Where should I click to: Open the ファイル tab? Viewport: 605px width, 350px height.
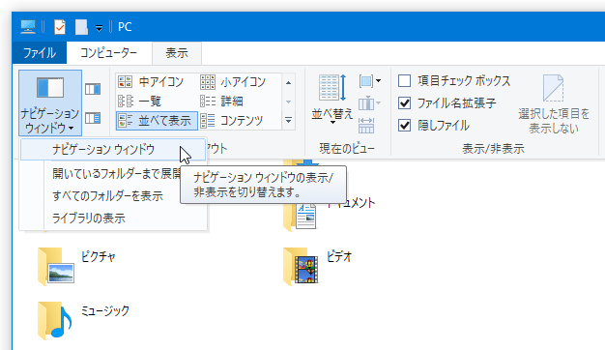click(x=40, y=53)
